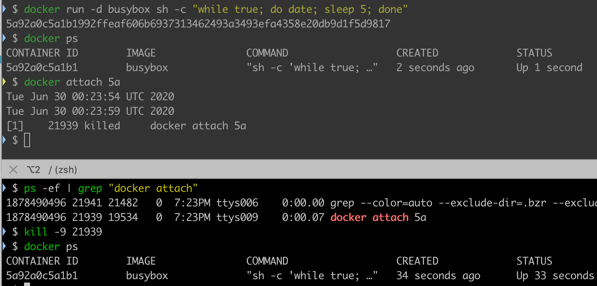Click the yellow prompt mark beside docker attach
This screenshot has height=286, width=597.
pos(4,82)
